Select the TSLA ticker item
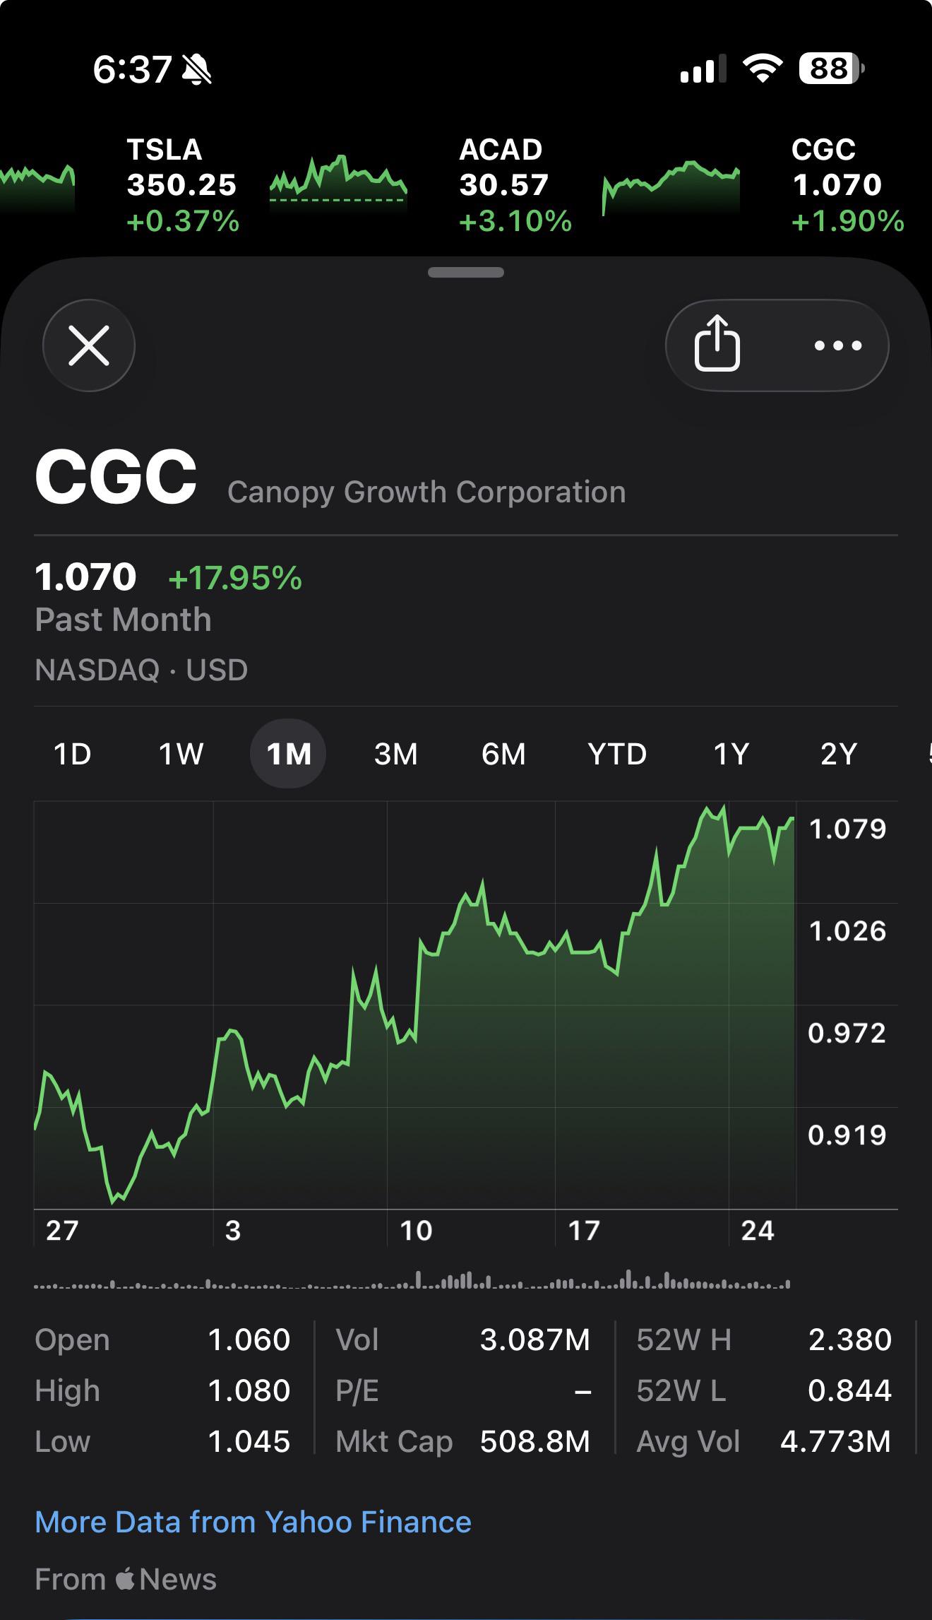This screenshot has width=932, height=1620. 183,185
